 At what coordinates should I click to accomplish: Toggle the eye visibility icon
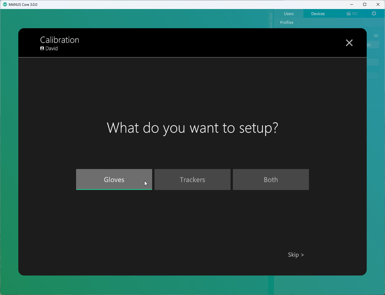click(376, 36)
